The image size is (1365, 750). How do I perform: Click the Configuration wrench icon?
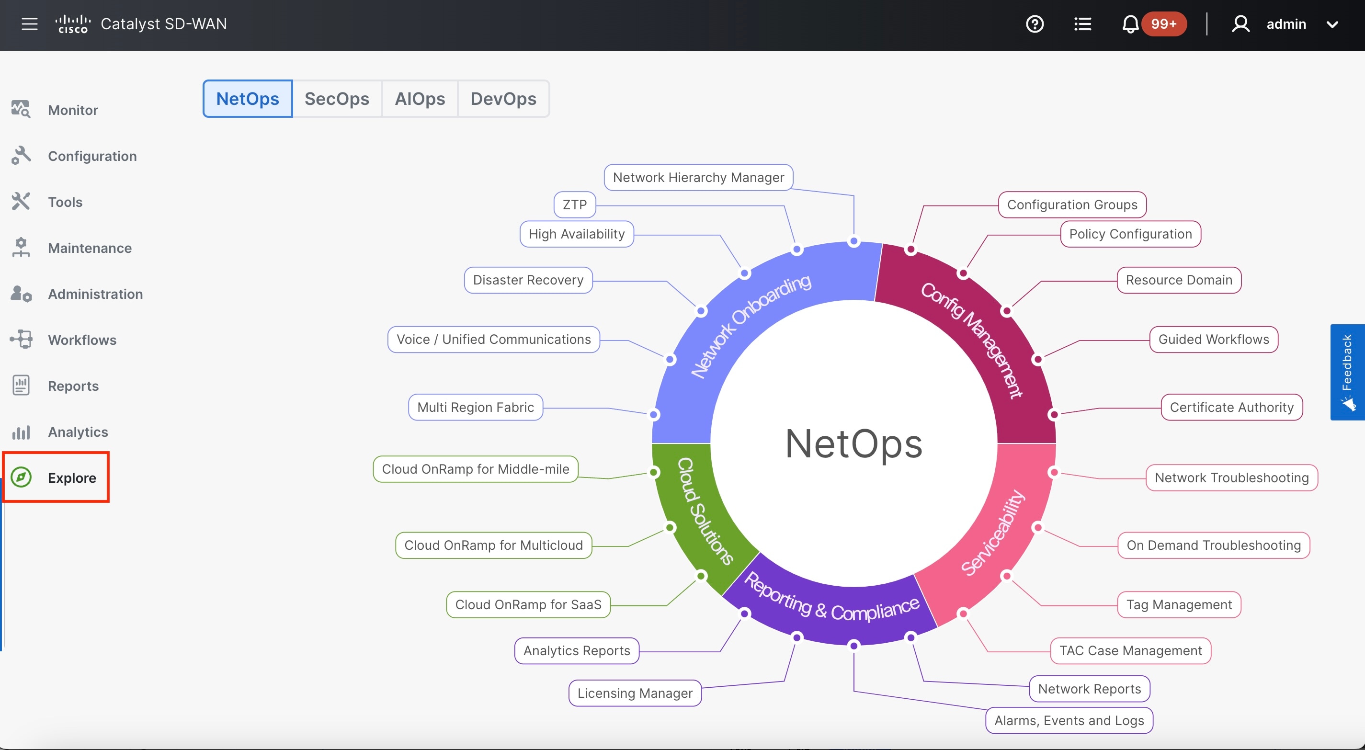pos(21,156)
